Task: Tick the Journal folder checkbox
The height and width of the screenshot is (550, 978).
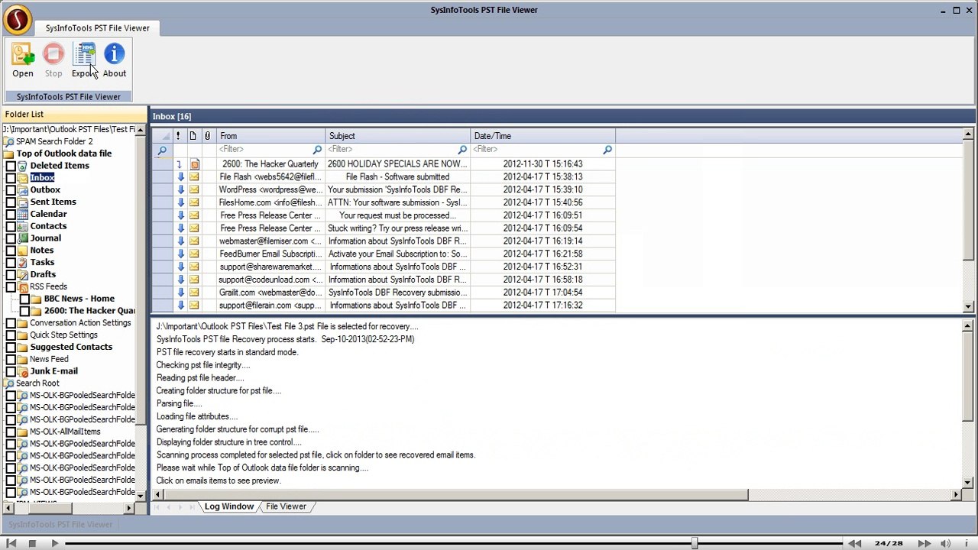Action: click(11, 238)
